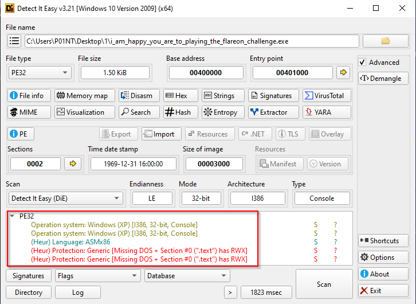Click the bottom Signatures button
Screen dimensions: 416x304
coord(29,275)
